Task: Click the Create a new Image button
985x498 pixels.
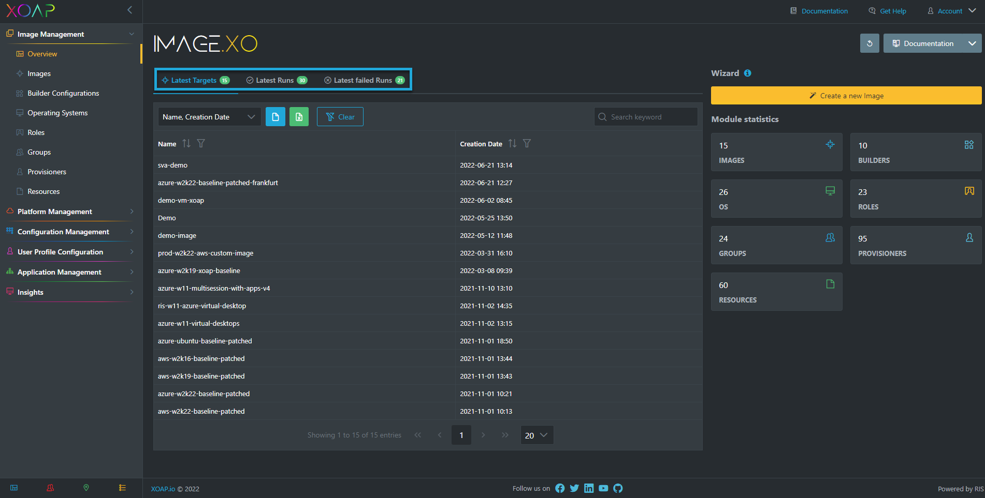Action: (846, 96)
